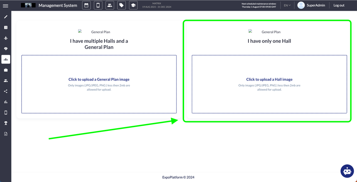Expand the EN language dropdown

click(287, 6)
